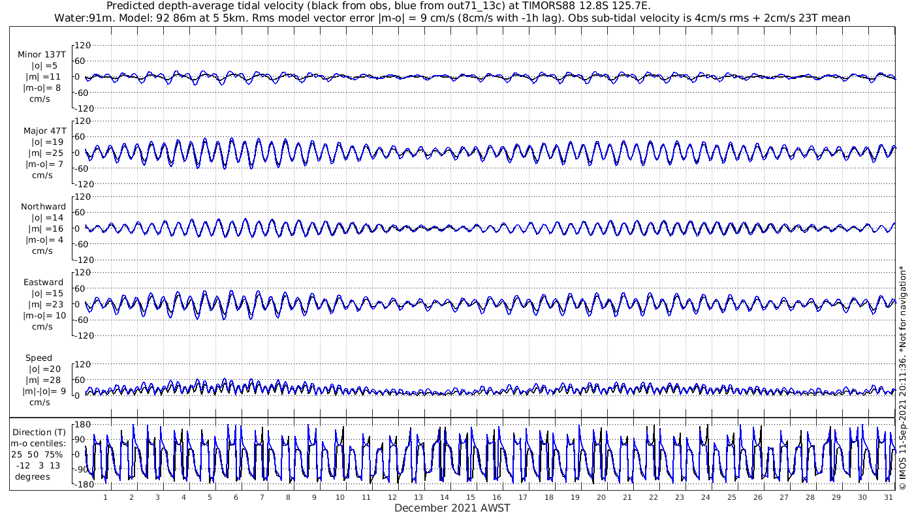This screenshot has width=914, height=522.
Task: Click the '|m| =28' value
Action: (x=44, y=380)
